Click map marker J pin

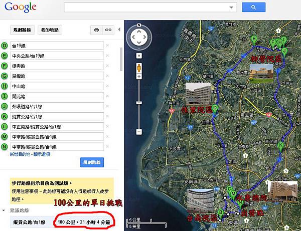coord(284,53)
